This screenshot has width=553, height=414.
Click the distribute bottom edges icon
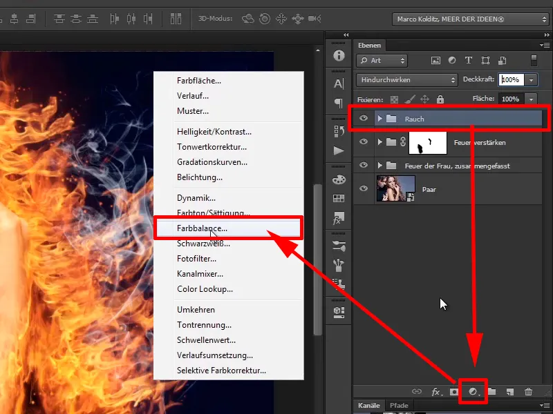coord(93,19)
